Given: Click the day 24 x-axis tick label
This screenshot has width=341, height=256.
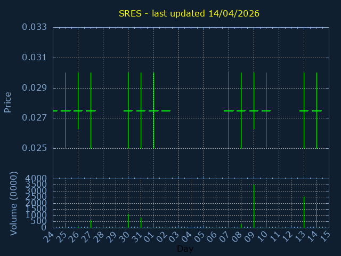Looking at the screenshot, I should click(x=48, y=236).
